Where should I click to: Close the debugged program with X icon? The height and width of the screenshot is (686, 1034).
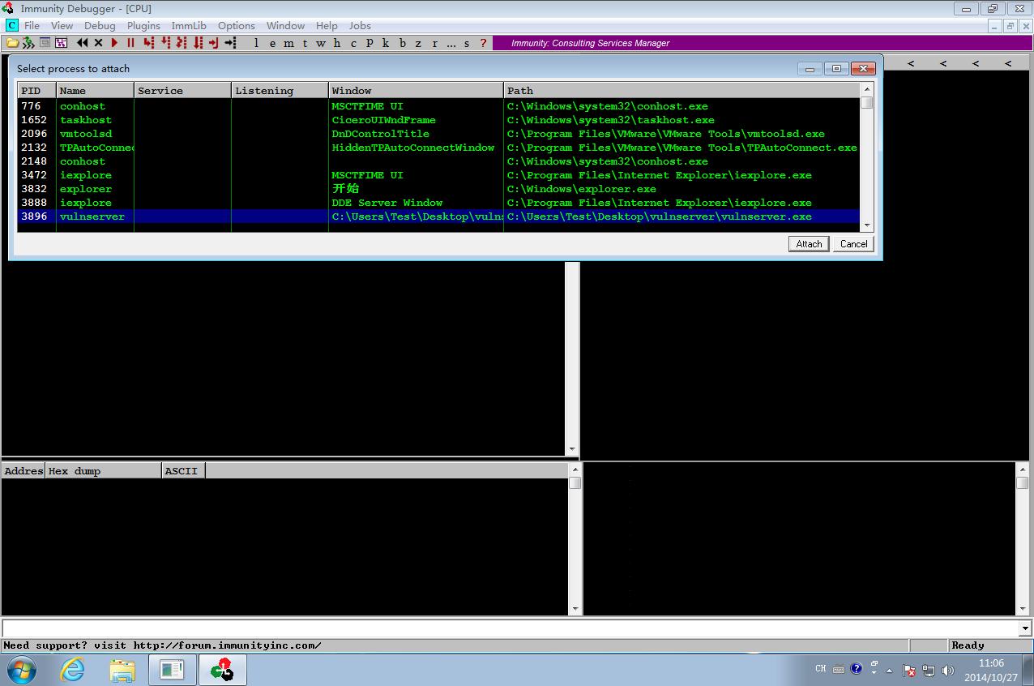click(99, 43)
